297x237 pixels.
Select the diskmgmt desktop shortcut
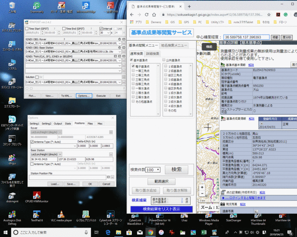click(x=12, y=197)
